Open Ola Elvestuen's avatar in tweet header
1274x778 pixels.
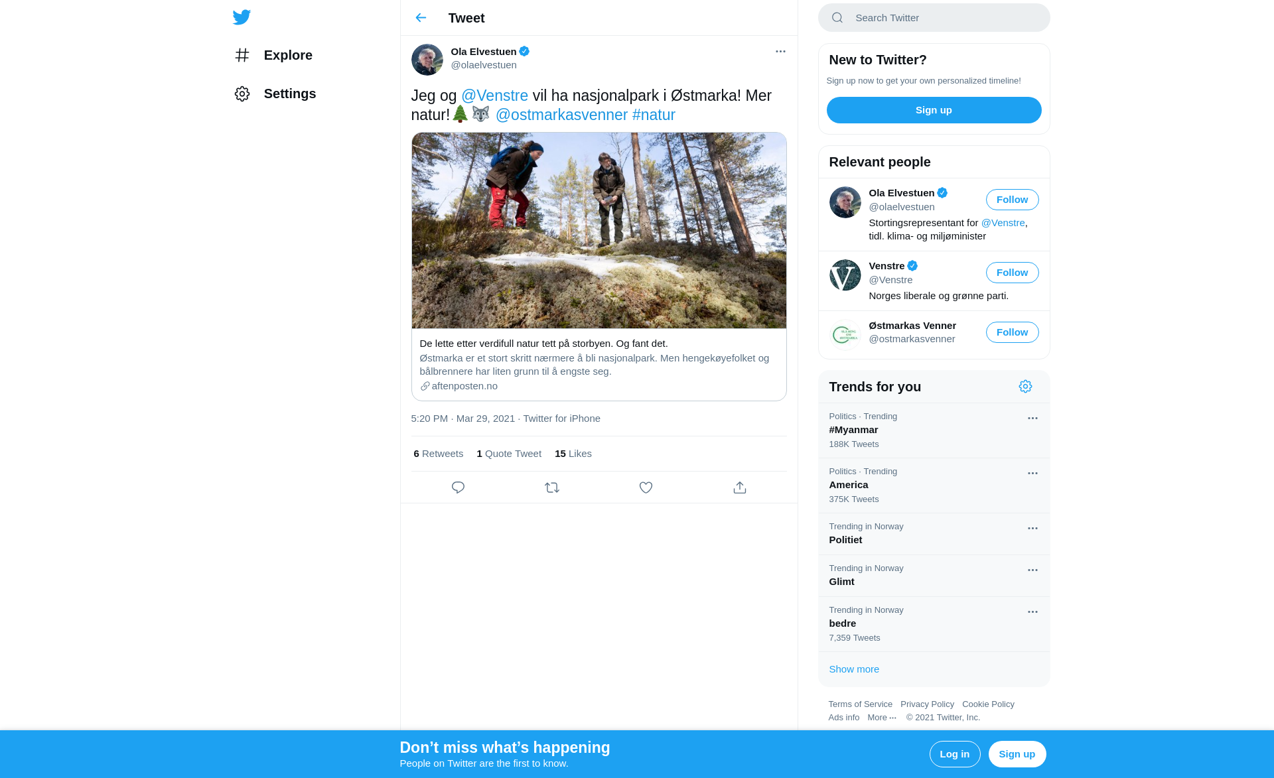pos(427,60)
